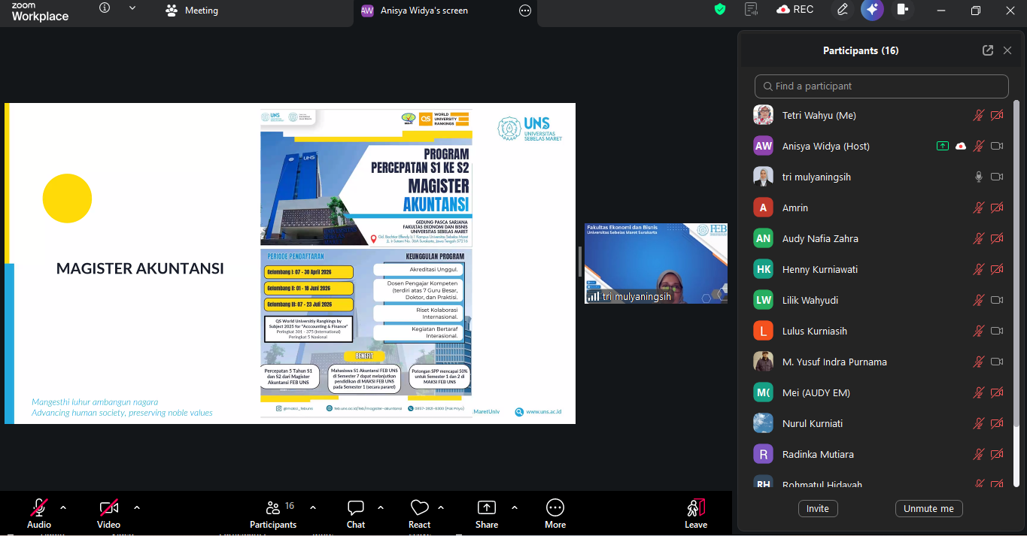Toggle Tetri Wahyu's muted microphone icon
Image resolution: width=1027 pixels, height=536 pixels.
[x=979, y=115]
